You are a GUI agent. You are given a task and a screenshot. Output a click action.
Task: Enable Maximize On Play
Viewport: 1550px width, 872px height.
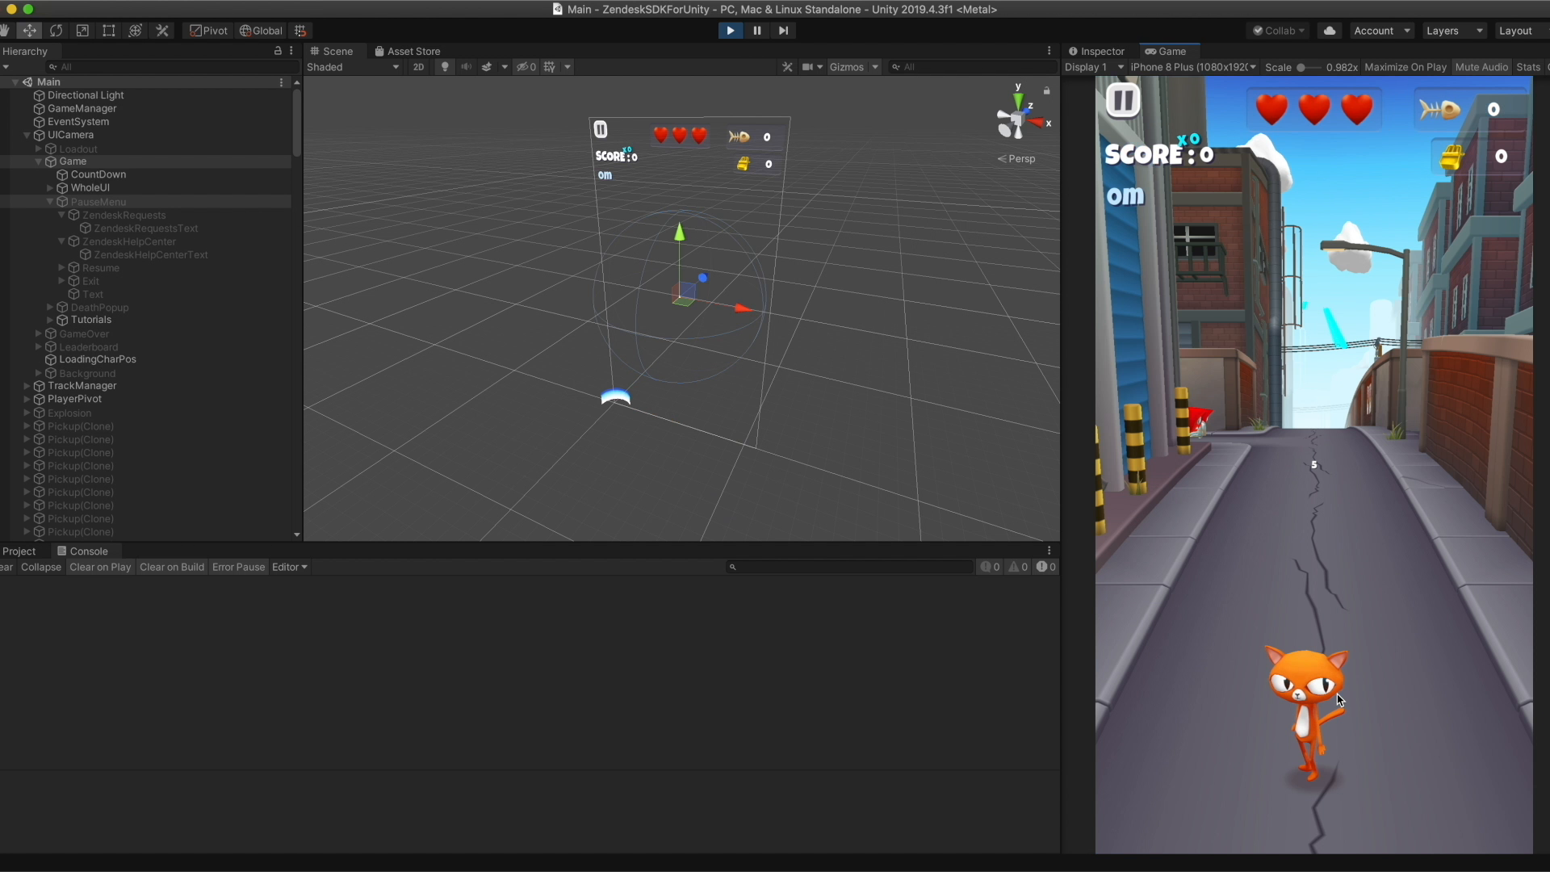coord(1405,67)
